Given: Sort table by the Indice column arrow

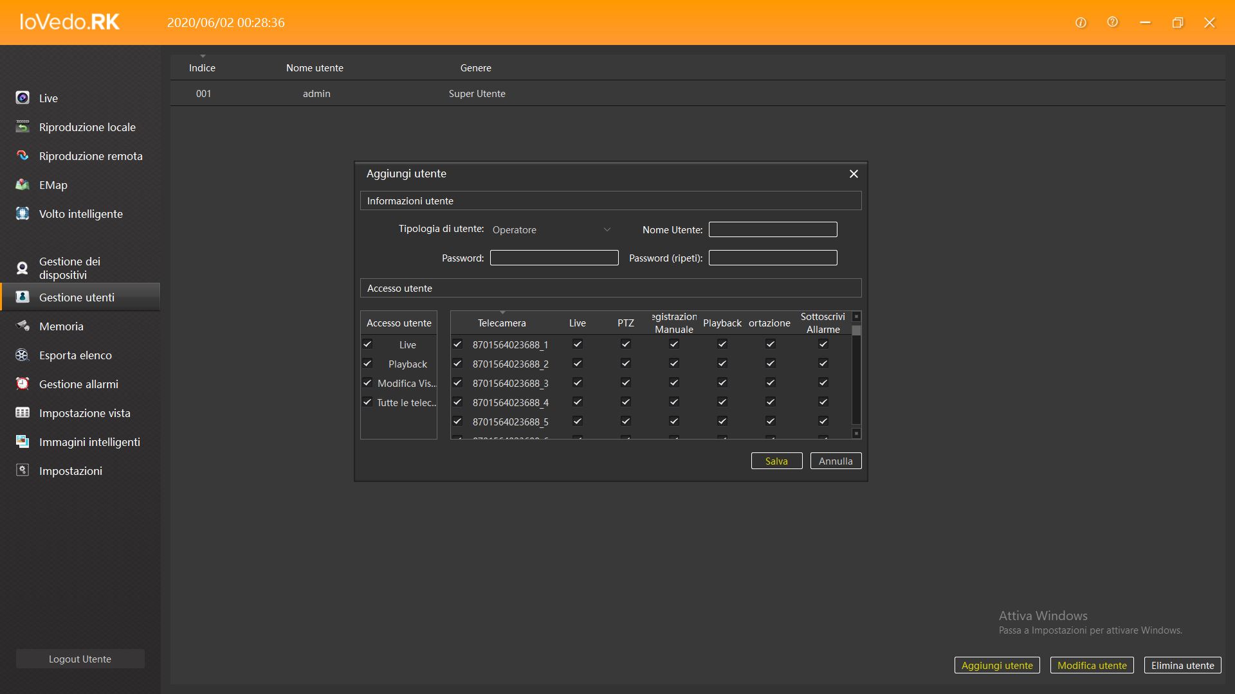Looking at the screenshot, I should (x=203, y=57).
